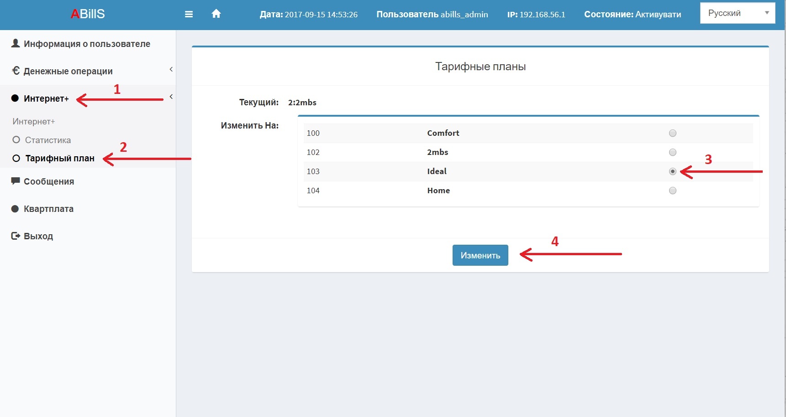Click the circle icon beside Квартплата

point(15,209)
